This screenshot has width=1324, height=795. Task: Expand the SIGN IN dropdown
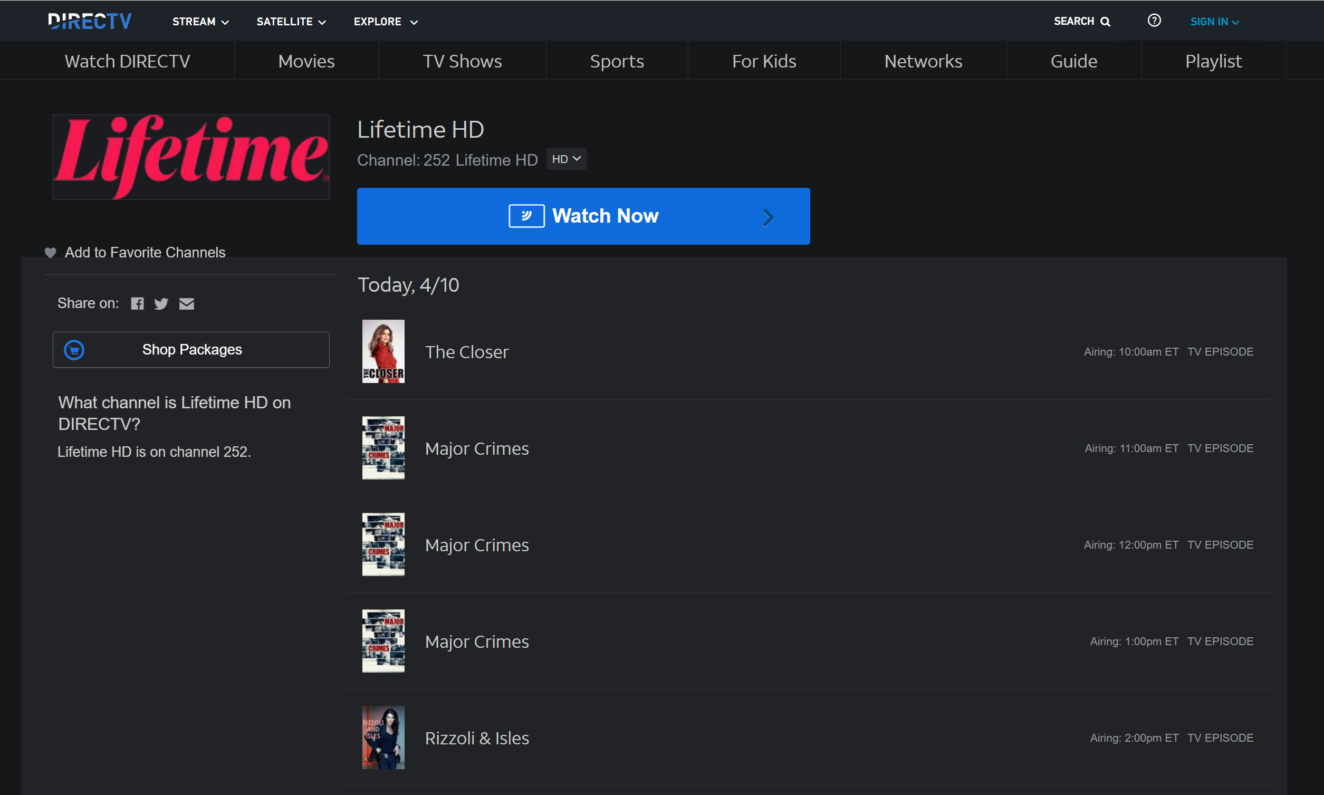pyautogui.click(x=1215, y=22)
